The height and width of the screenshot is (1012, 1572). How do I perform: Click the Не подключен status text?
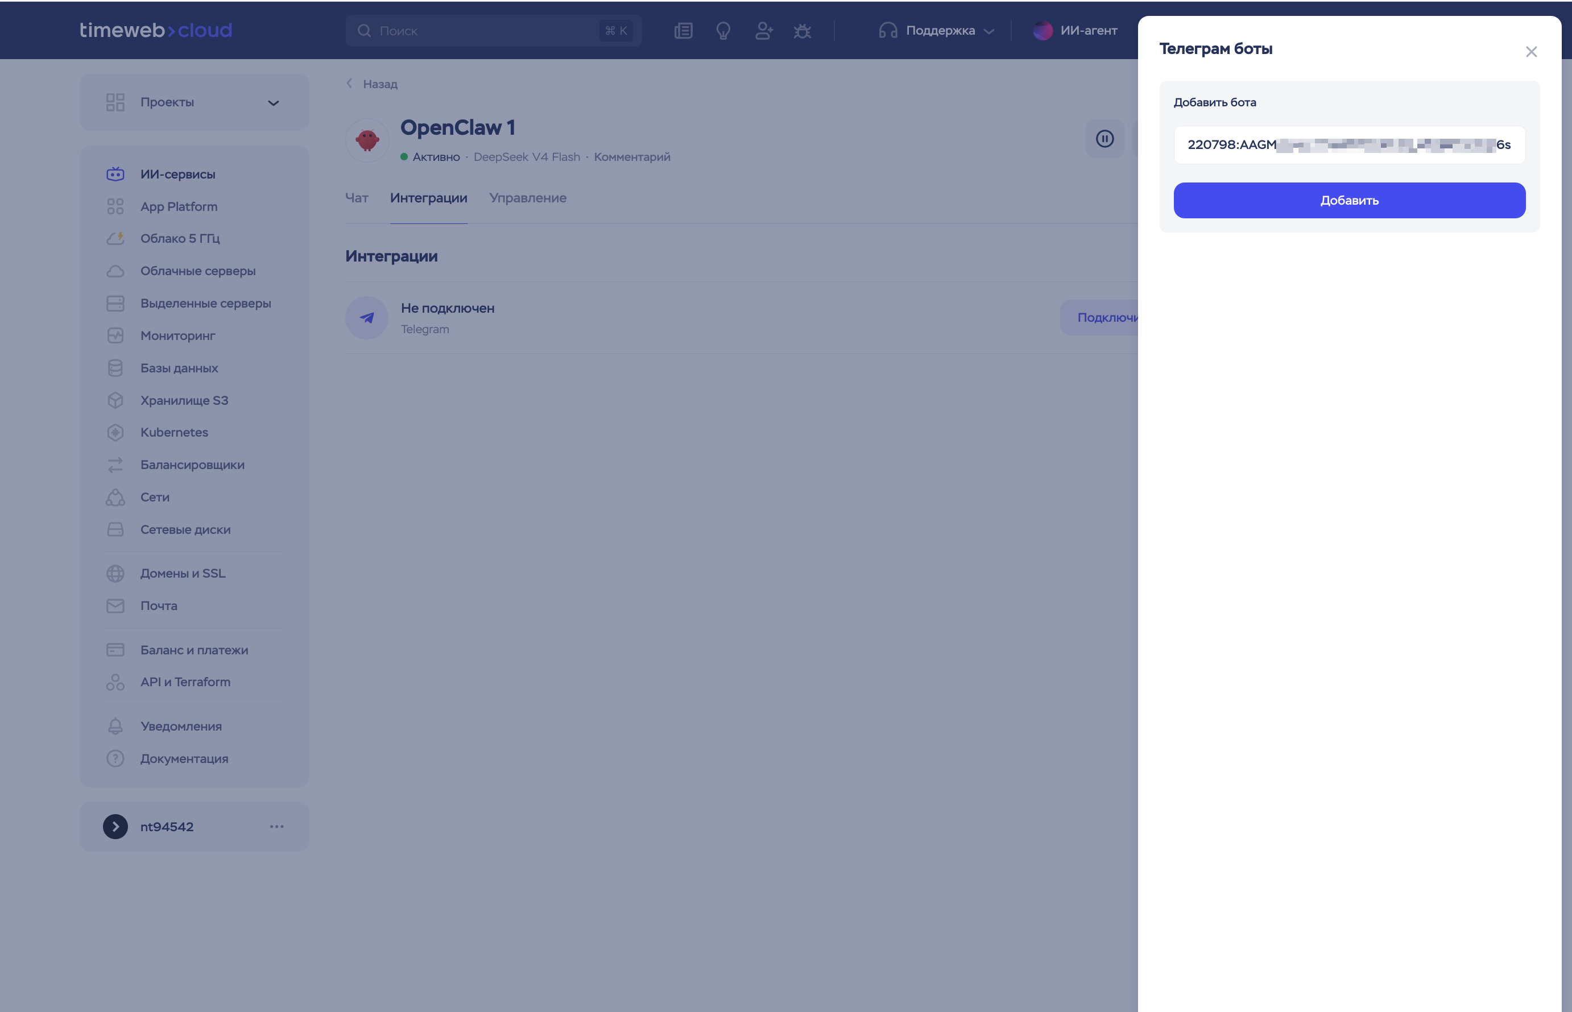tap(448, 308)
